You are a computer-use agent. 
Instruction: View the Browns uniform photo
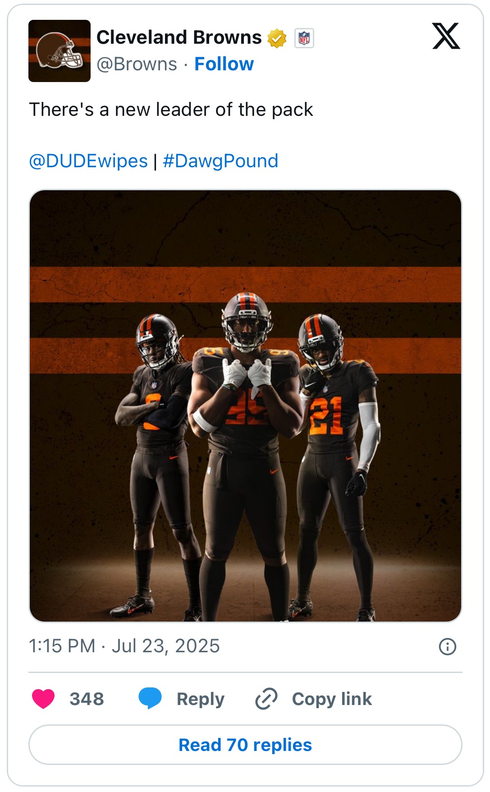click(245, 406)
